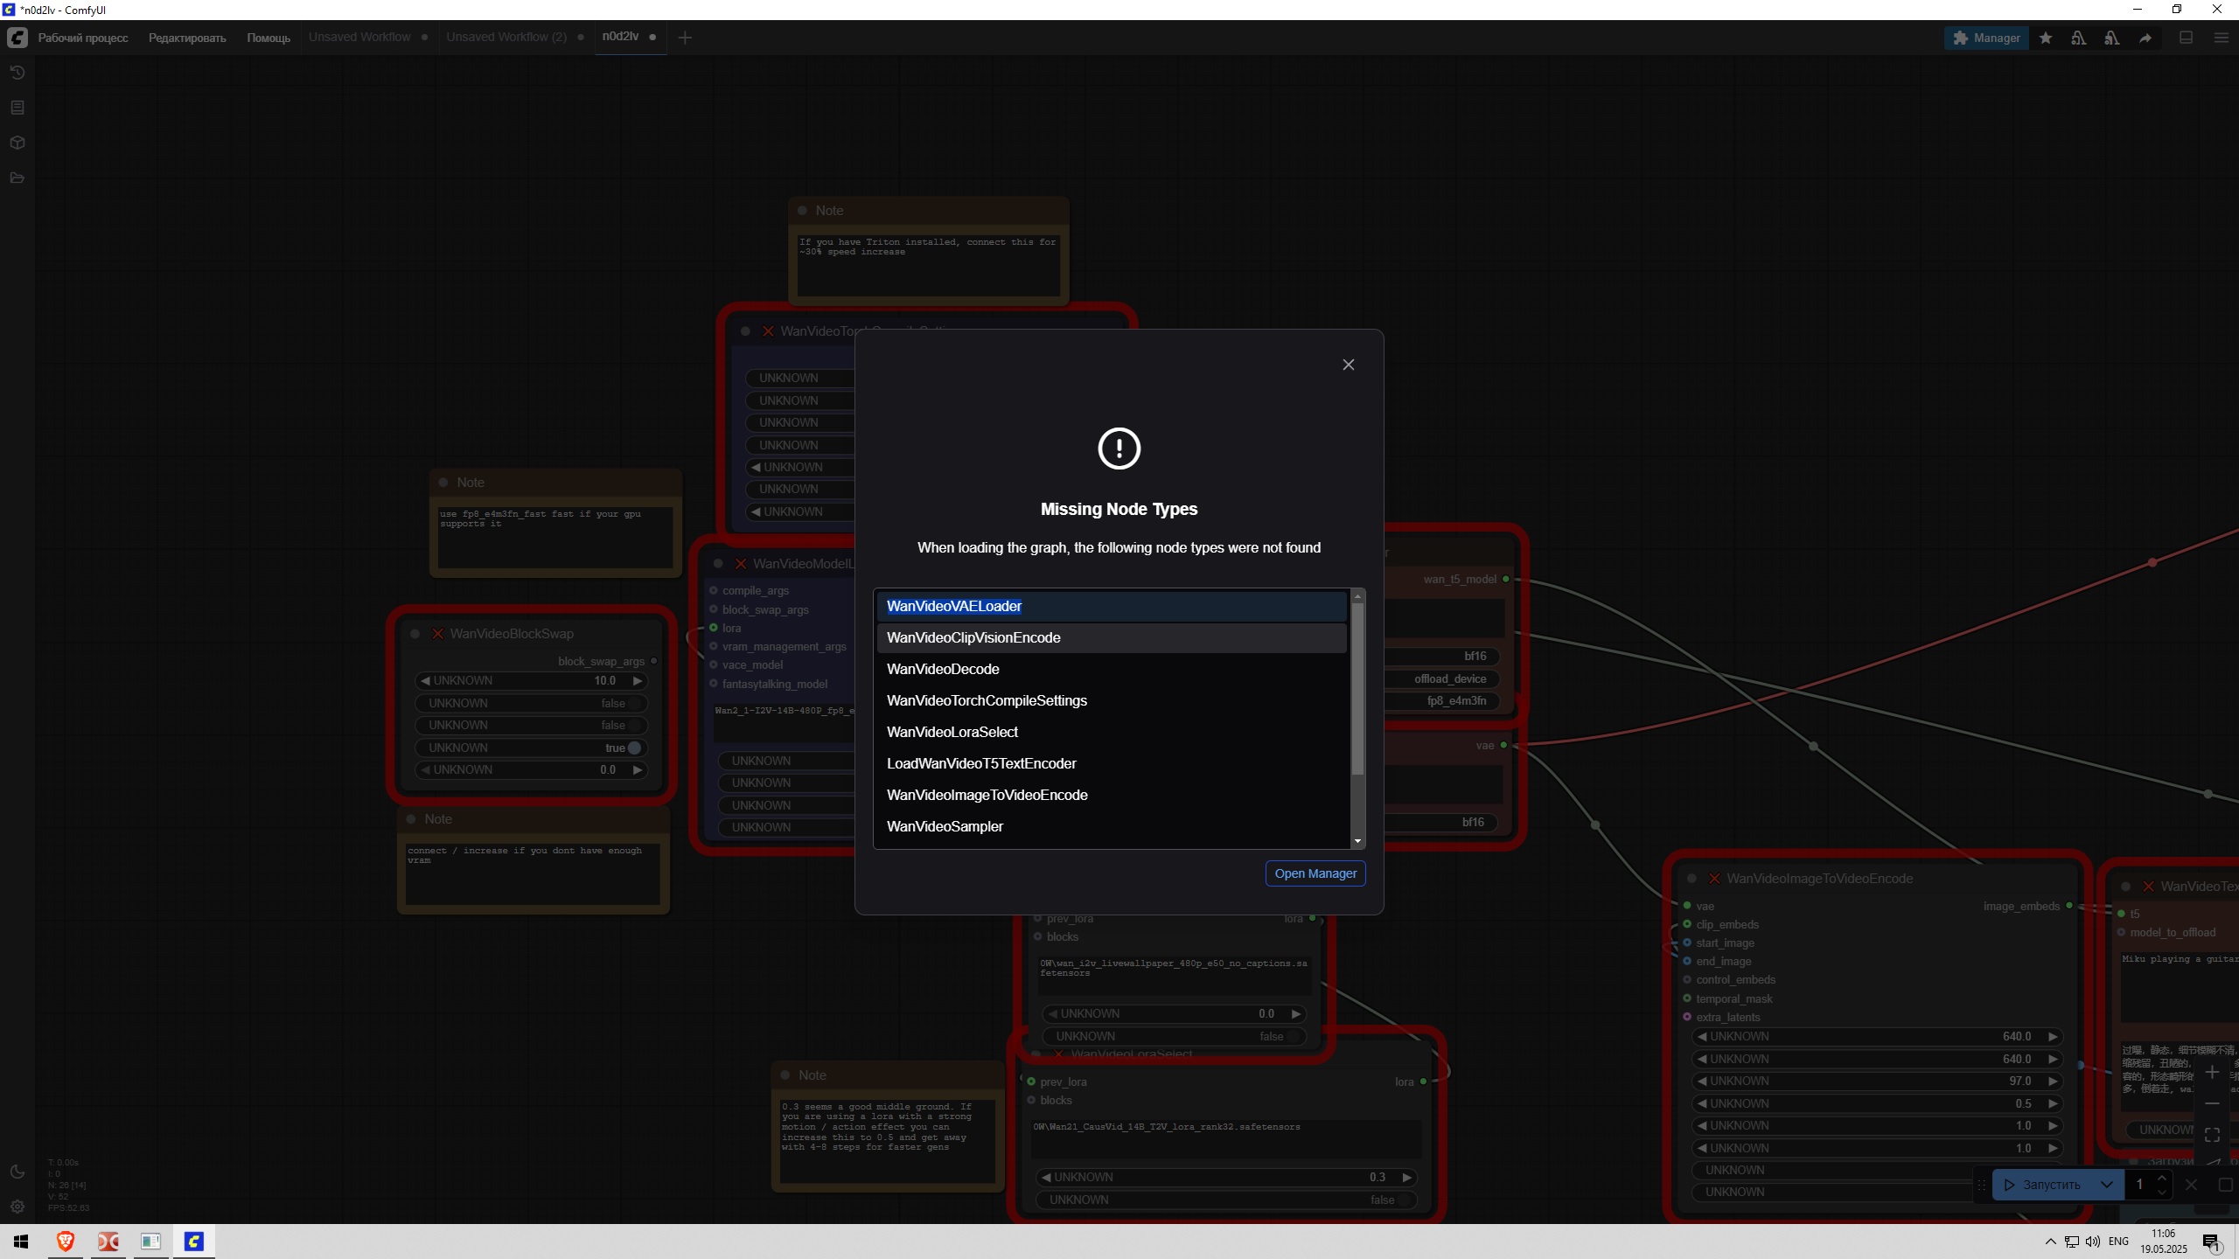Click the Open Manager button
2239x1259 pixels.
1315,873
